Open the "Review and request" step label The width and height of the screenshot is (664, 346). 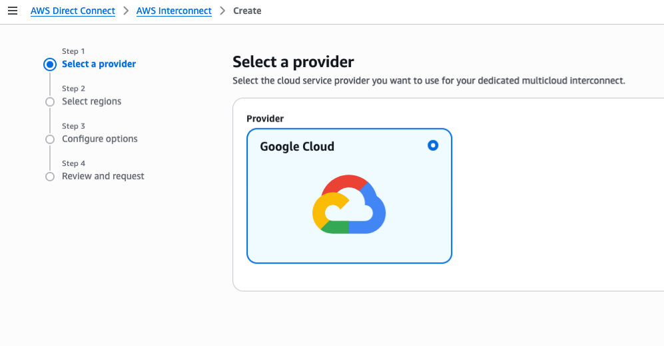(x=103, y=176)
